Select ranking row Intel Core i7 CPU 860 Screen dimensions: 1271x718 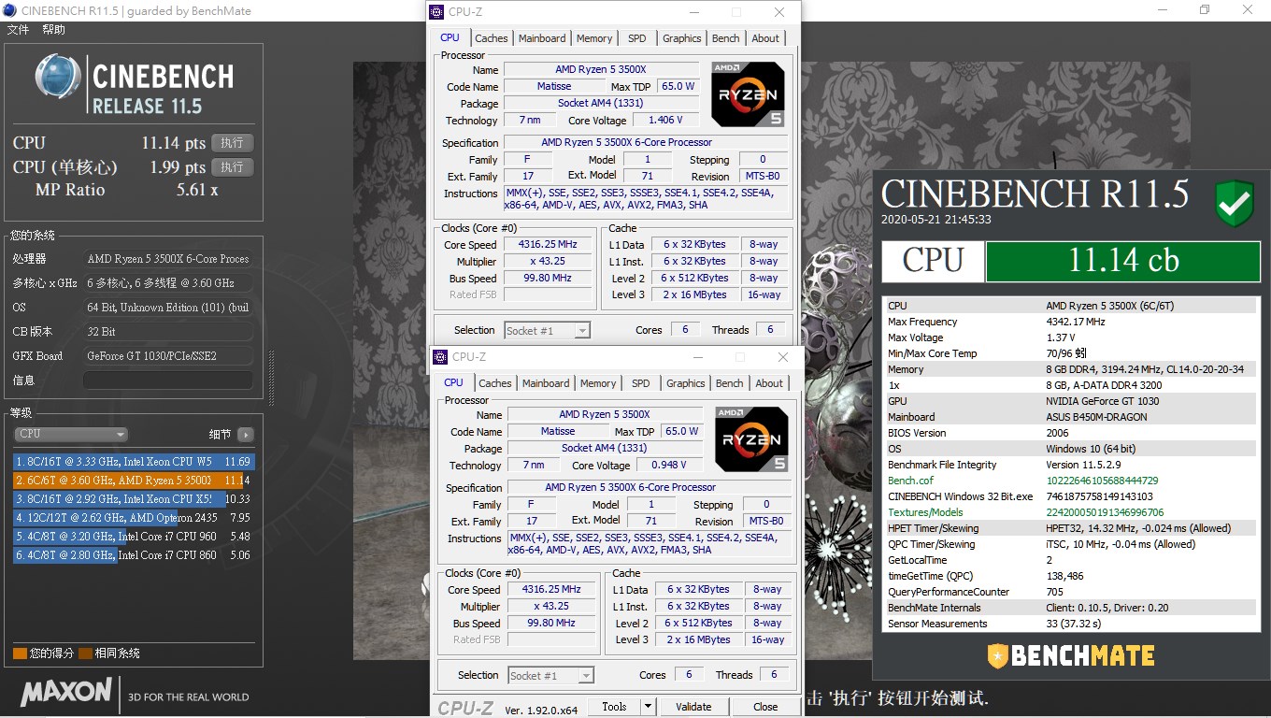(134, 555)
